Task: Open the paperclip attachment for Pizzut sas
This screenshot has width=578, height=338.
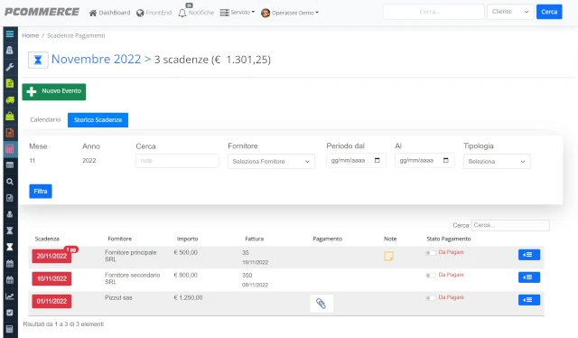Action: point(322,304)
